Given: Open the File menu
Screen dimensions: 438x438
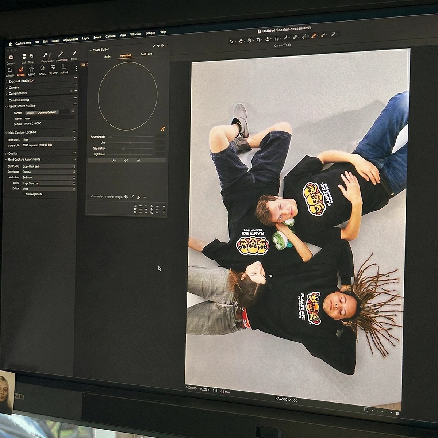Looking at the screenshot, I should (x=37, y=42).
